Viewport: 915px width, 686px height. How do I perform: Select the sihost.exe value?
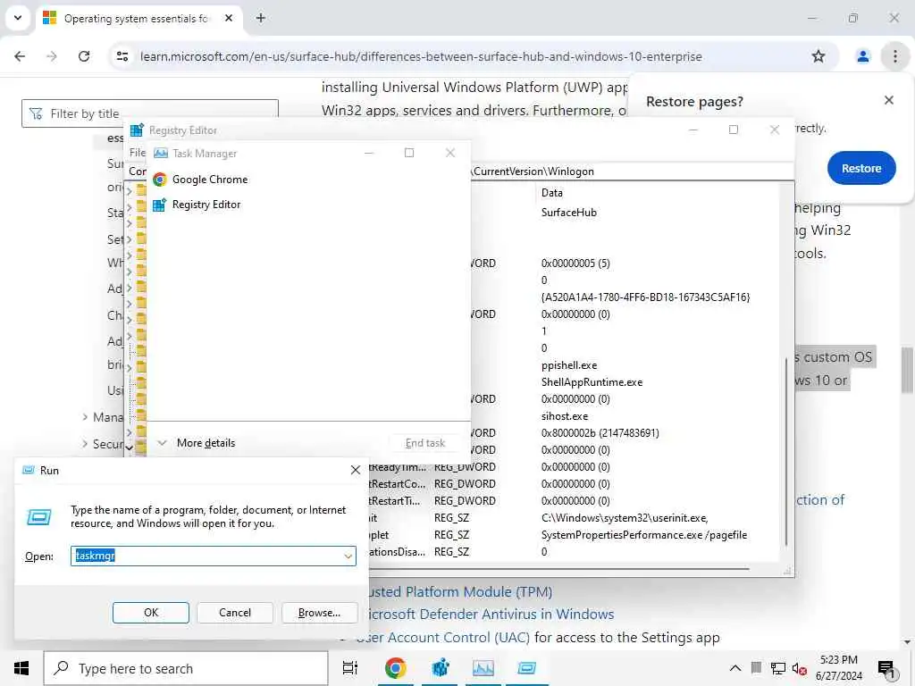[565, 416]
